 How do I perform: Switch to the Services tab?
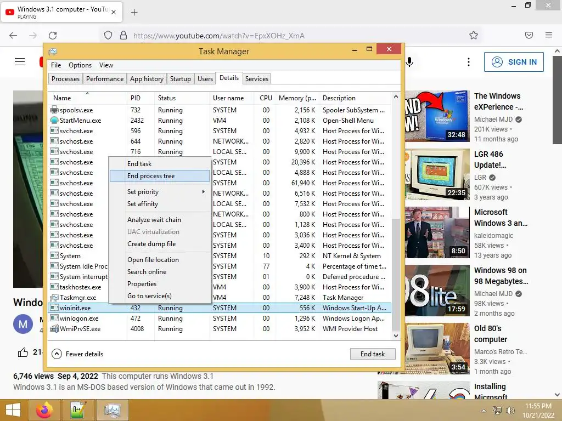coord(257,79)
